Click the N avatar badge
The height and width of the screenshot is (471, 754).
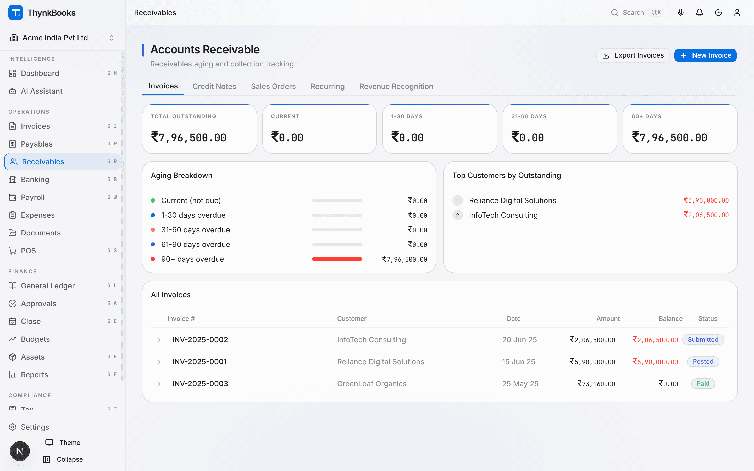coord(20,451)
